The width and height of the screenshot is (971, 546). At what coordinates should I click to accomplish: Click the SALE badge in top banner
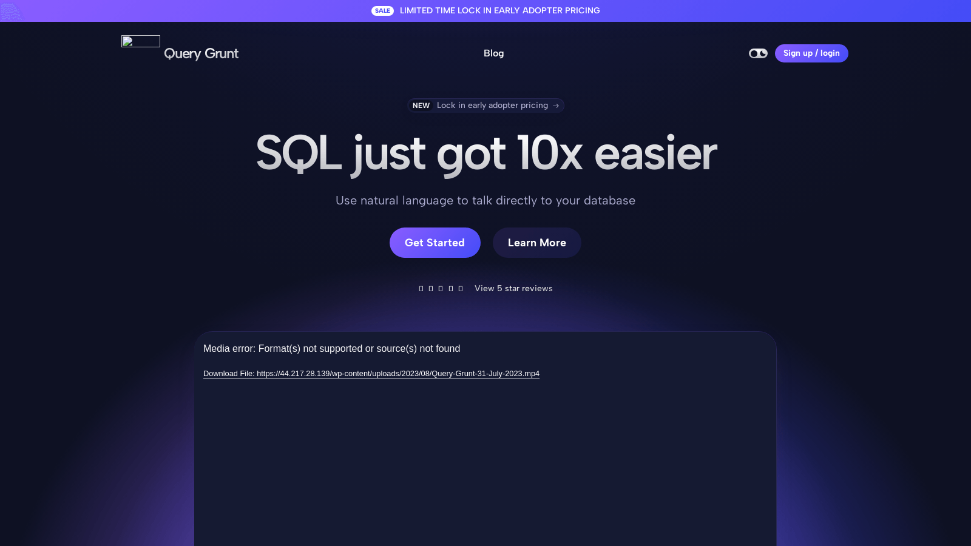(382, 11)
